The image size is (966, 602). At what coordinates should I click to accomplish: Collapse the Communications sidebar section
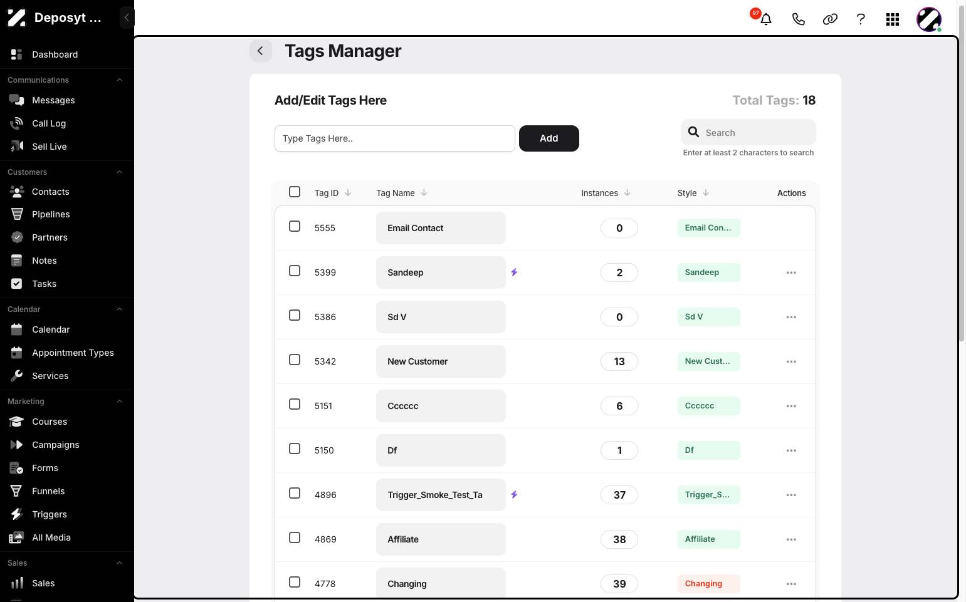(119, 80)
